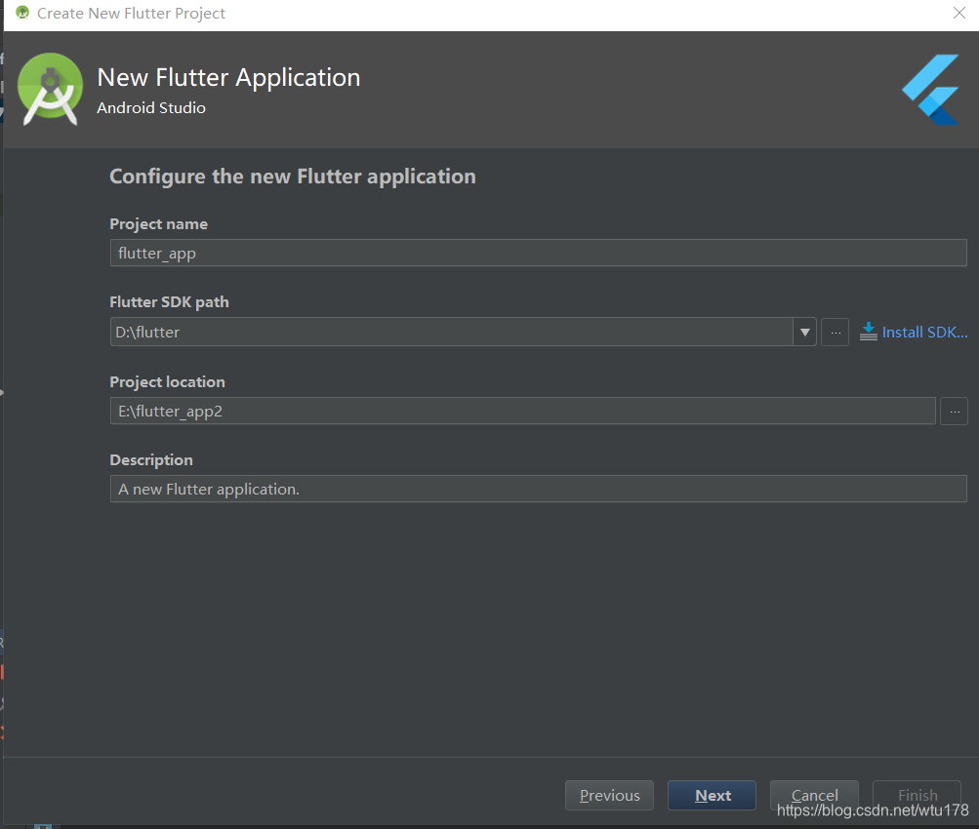Click the 'Android Studio' subtitle text
Viewport: 979px width, 829px height.
(x=151, y=108)
